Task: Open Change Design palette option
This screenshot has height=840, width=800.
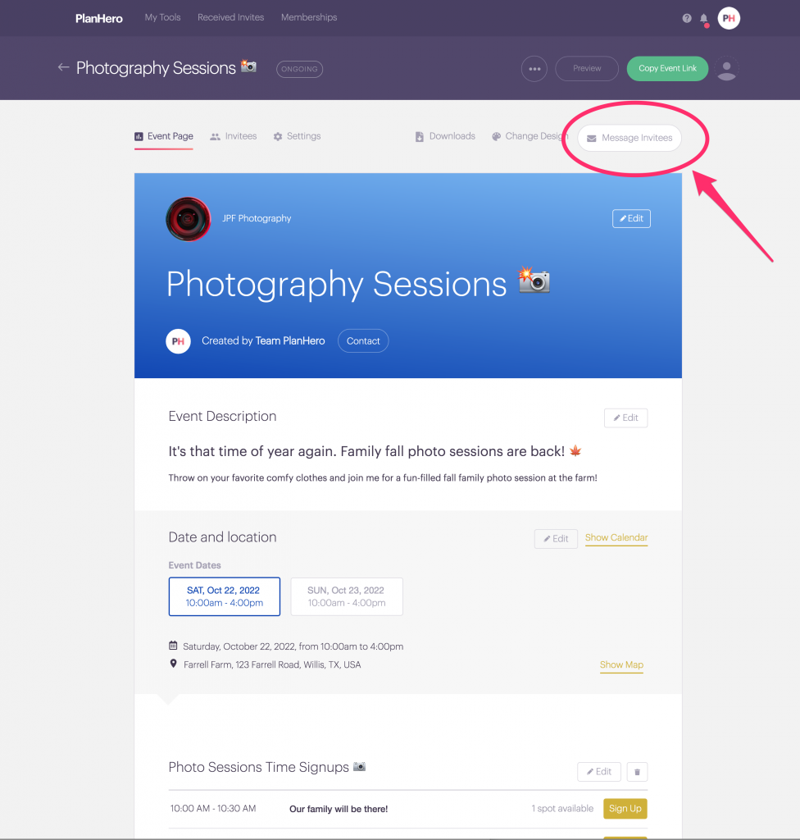Action: pyautogui.click(x=530, y=136)
